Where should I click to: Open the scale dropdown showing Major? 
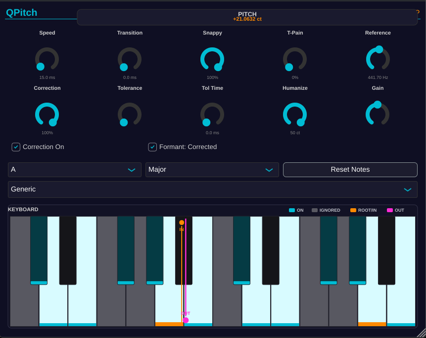click(212, 170)
